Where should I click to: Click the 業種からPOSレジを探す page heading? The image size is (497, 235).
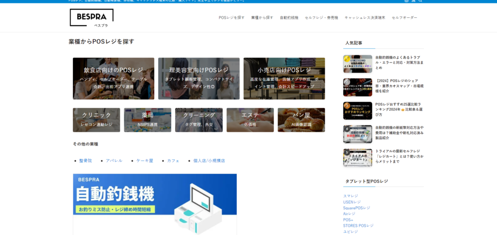(101, 42)
